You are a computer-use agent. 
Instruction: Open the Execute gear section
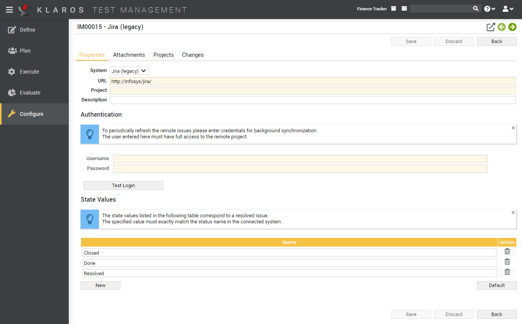29,71
